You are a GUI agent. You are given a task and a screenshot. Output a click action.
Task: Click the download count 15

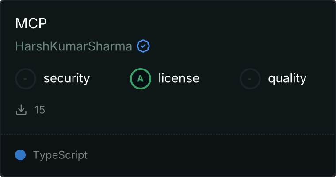point(40,110)
